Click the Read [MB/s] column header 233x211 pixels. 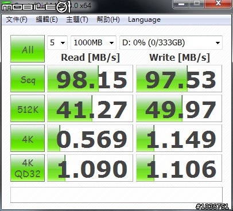point(90,57)
